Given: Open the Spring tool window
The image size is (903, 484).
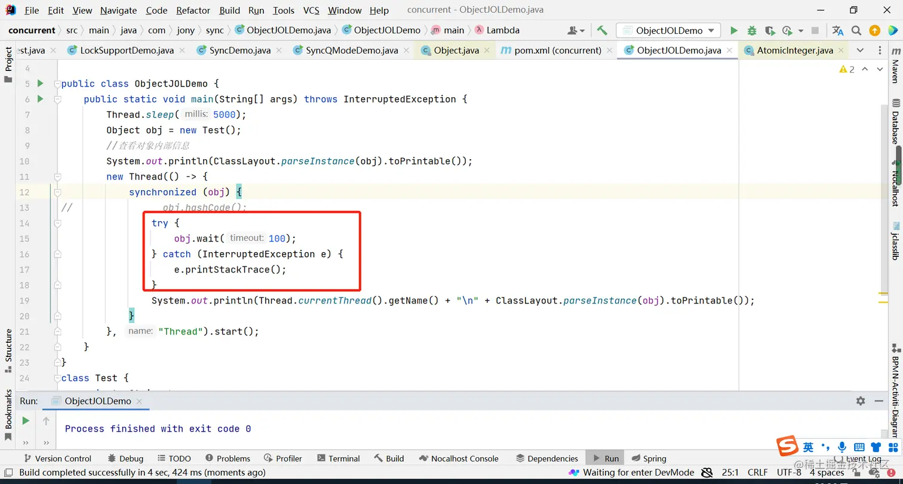Looking at the screenshot, I should (648, 458).
